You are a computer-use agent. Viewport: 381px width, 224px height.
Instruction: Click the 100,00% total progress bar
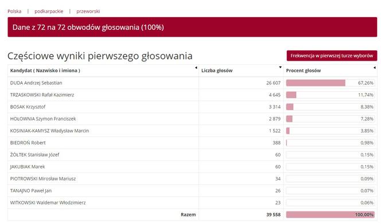(x=330, y=214)
